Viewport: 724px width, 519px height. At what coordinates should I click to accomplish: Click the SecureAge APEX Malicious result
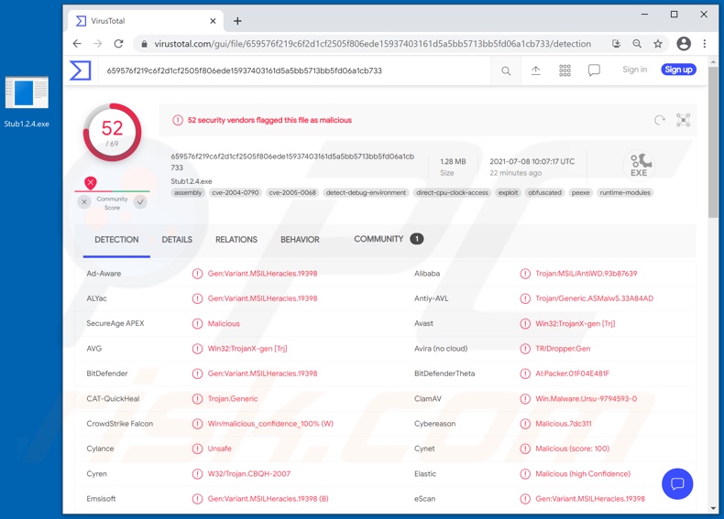(224, 324)
